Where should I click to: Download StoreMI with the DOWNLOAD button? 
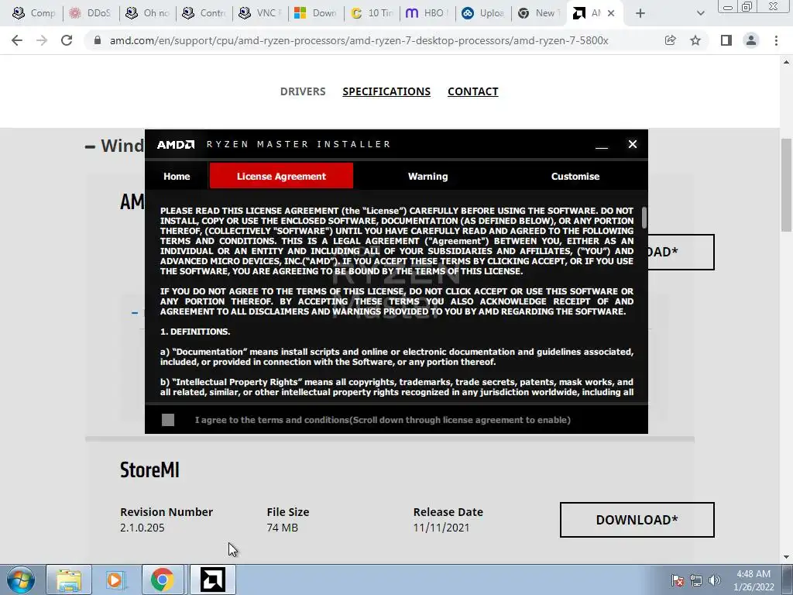(x=637, y=520)
